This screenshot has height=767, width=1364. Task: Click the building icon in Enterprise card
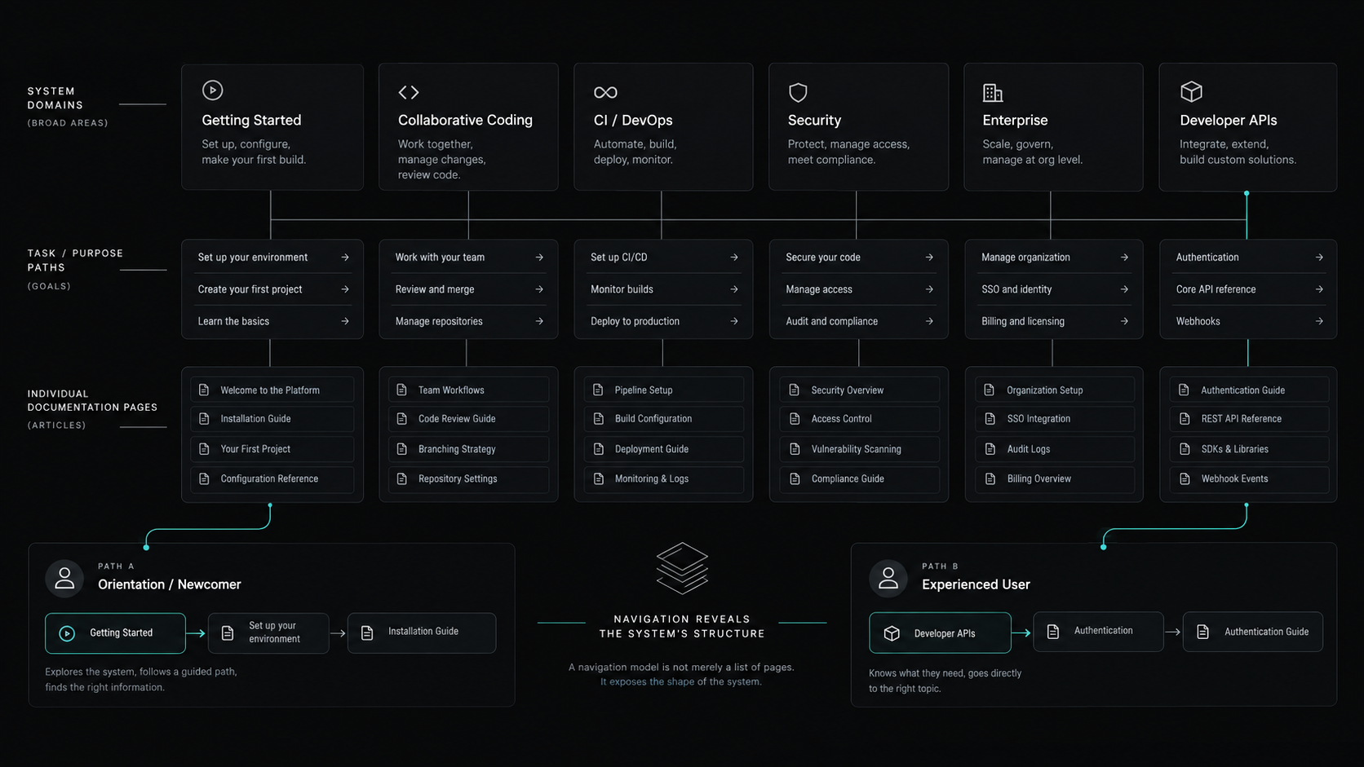tap(993, 92)
